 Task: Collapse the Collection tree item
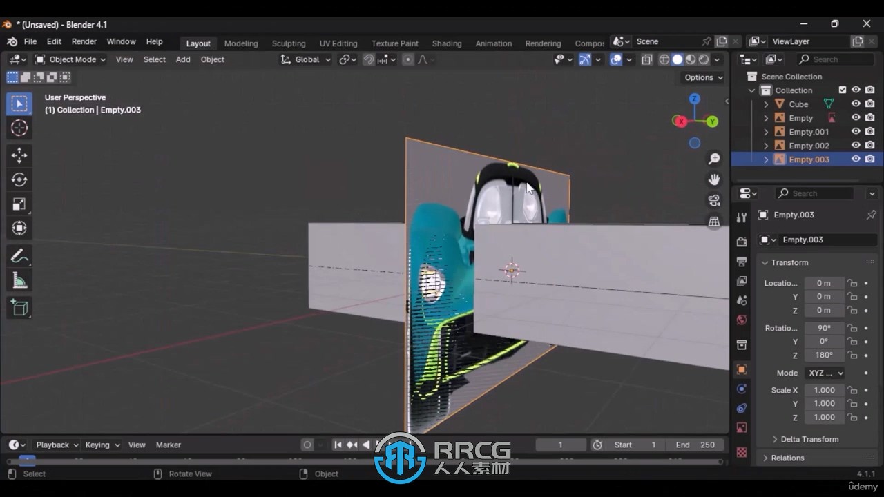click(x=752, y=90)
